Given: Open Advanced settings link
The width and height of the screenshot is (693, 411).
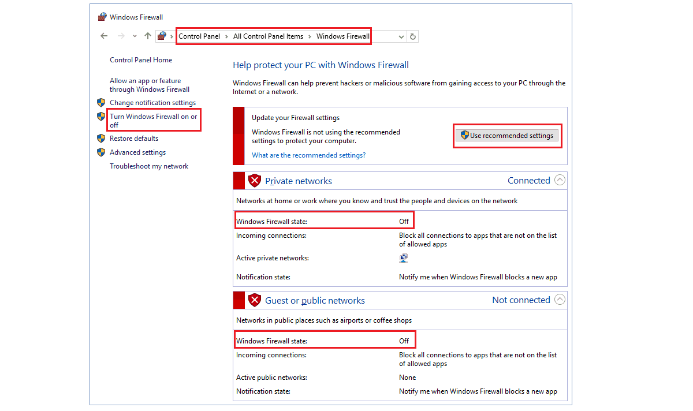Looking at the screenshot, I should coord(137,152).
